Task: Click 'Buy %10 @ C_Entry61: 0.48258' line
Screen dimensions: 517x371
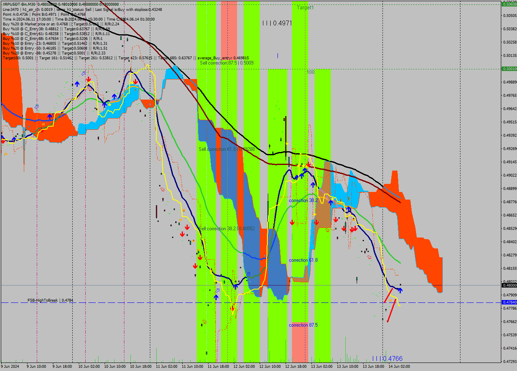Action: click(56, 33)
